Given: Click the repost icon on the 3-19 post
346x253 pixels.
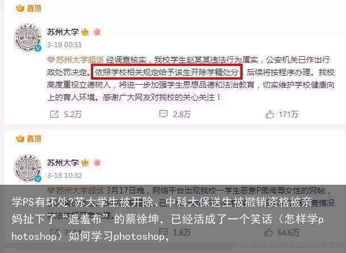Looking at the screenshot, I should (x=54, y=114).
